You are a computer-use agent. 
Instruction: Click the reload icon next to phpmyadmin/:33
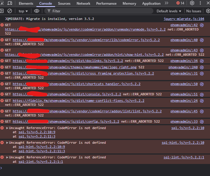[202, 122]
